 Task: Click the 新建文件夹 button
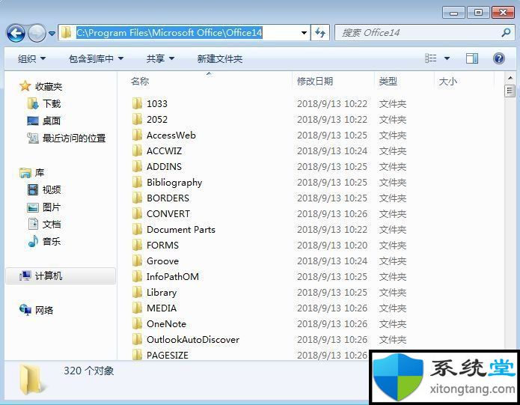219,58
